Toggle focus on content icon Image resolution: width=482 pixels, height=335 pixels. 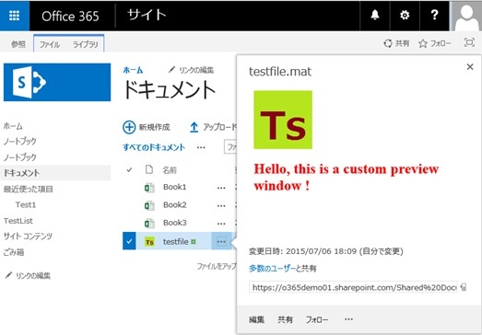pos(469,42)
